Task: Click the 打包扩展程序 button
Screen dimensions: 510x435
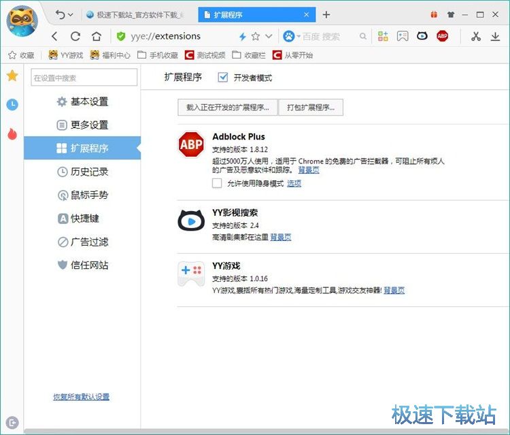Action: (311, 108)
